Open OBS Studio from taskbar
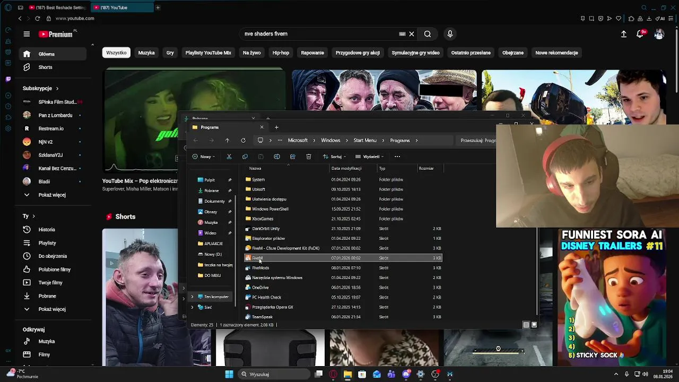The height and width of the screenshot is (382, 679). click(x=435, y=374)
